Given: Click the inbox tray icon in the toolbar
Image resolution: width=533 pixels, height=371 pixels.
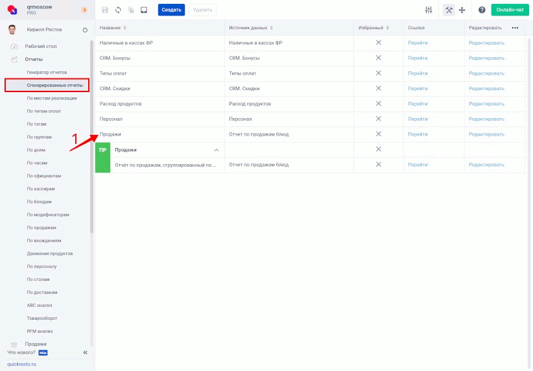Looking at the screenshot, I should 143,10.
